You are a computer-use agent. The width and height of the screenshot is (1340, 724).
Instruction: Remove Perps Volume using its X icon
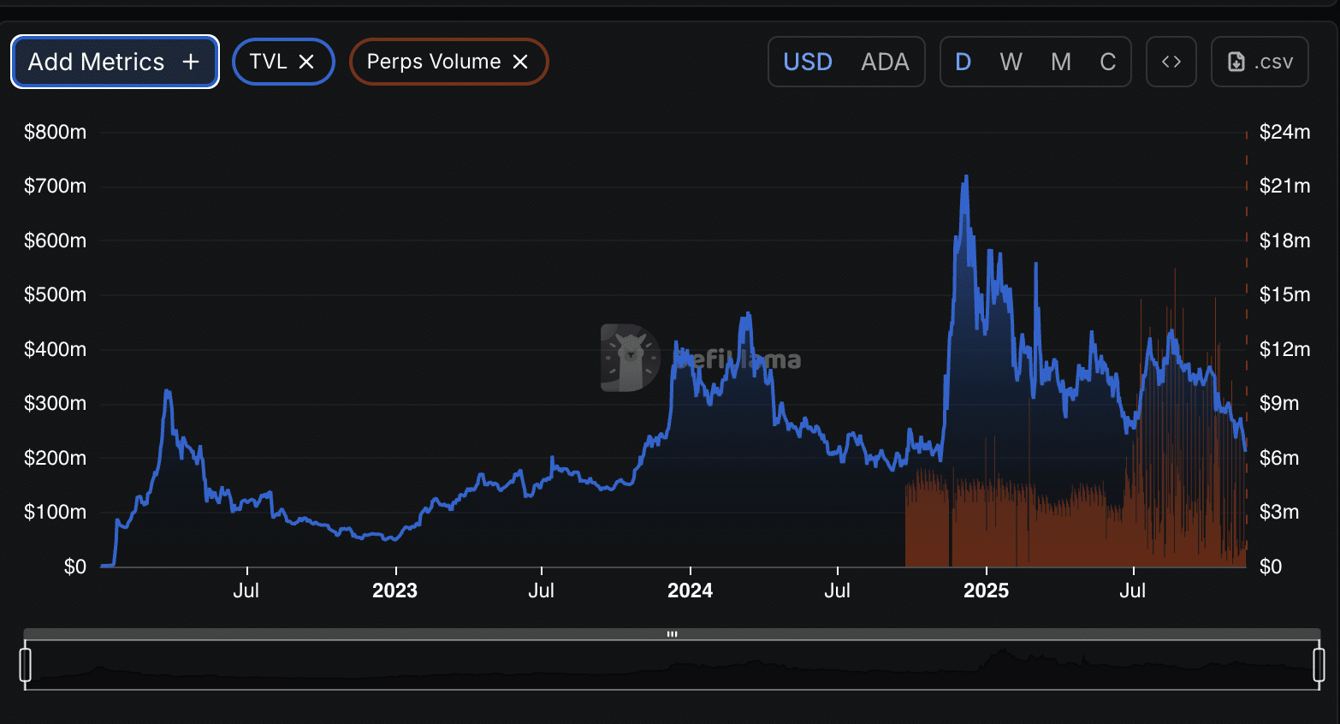point(520,61)
